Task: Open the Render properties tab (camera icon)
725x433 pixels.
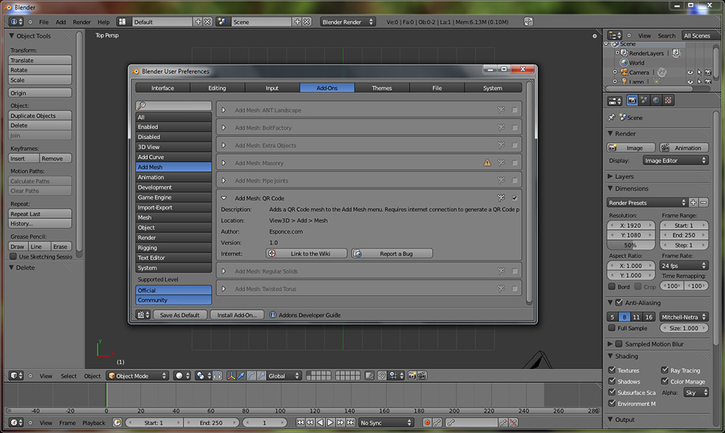Action: pos(632,100)
